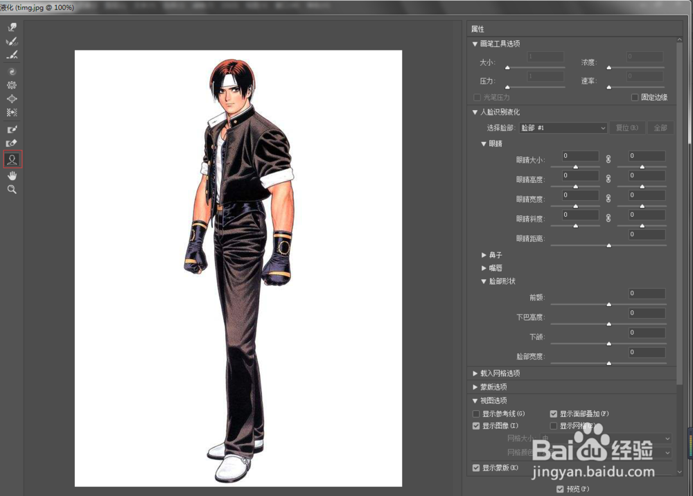Uncheck 显示面部叠加 checkbox
This screenshot has width=693, height=496.
pos(553,414)
